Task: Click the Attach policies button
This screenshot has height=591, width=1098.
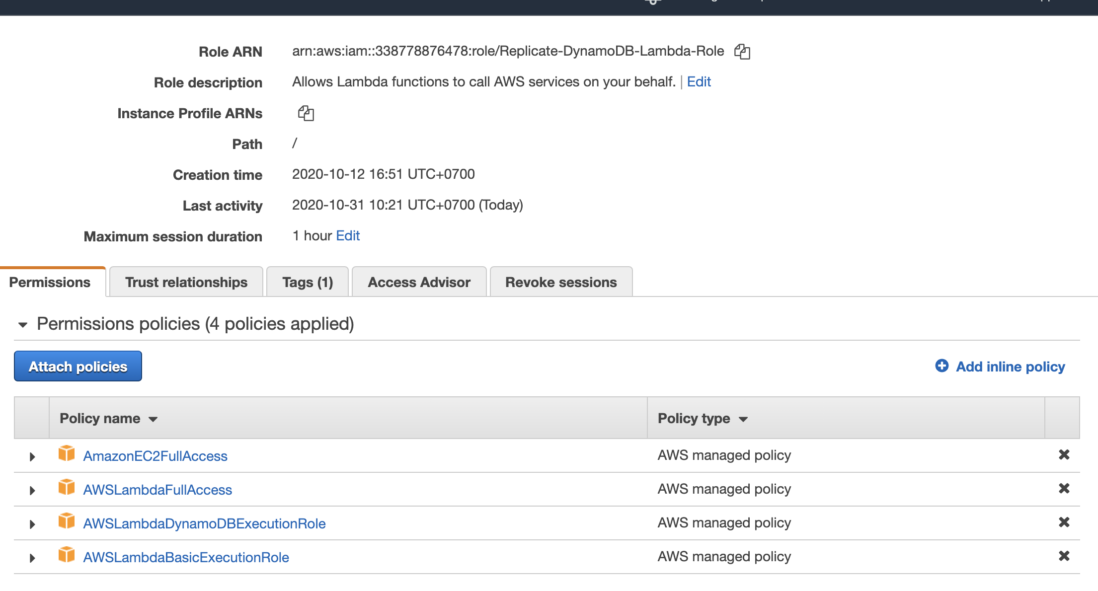Action: [x=78, y=366]
